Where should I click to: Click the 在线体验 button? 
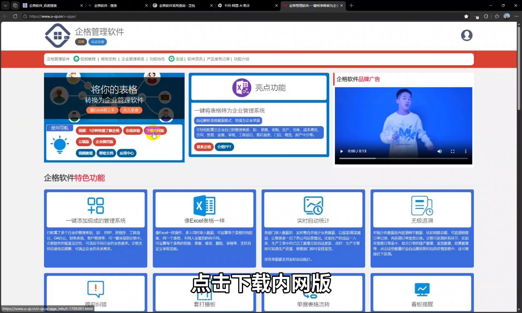[x=133, y=131]
